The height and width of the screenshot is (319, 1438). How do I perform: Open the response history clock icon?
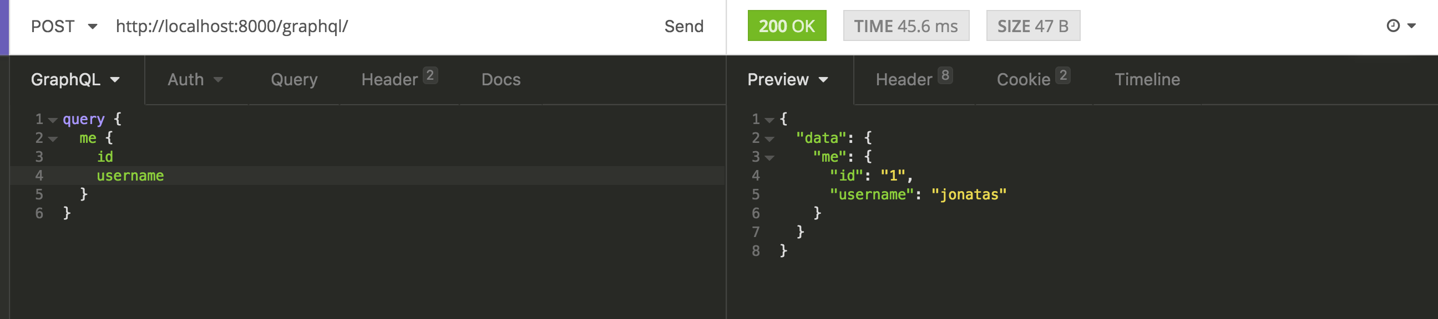click(x=1393, y=25)
